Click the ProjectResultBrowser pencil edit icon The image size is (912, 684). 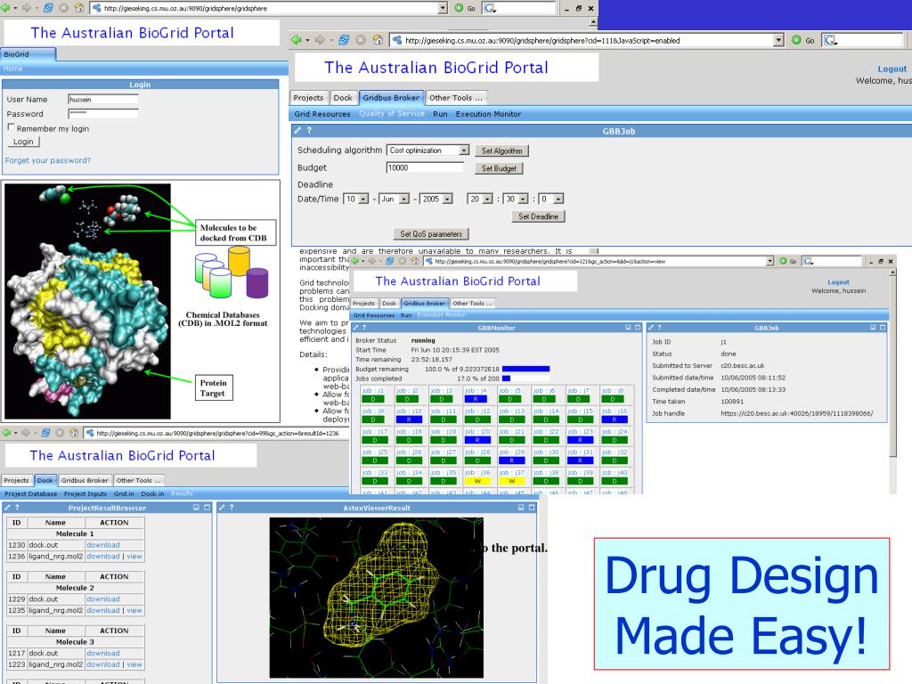7,508
